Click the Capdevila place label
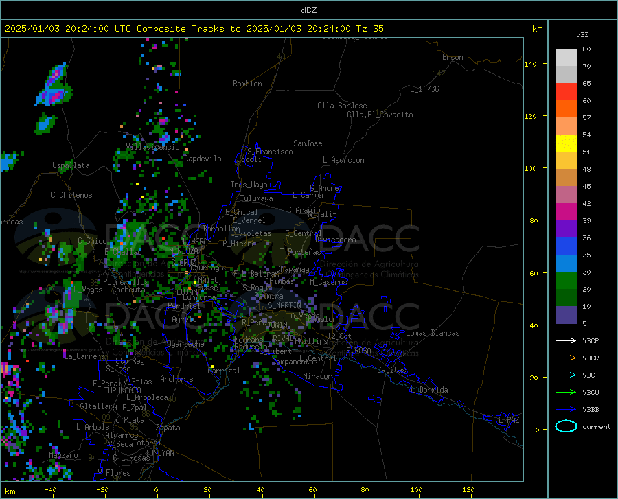 203,159
